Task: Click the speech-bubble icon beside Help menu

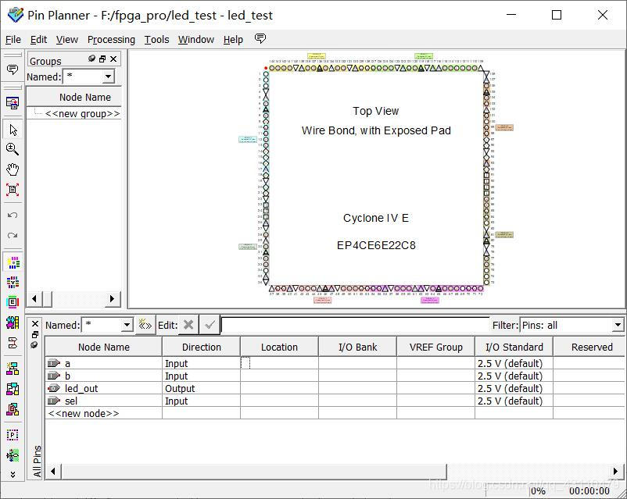Action: (260, 39)
